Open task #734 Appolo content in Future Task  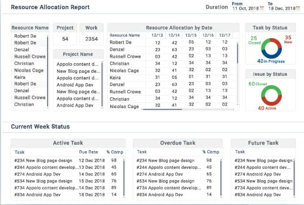264,188
